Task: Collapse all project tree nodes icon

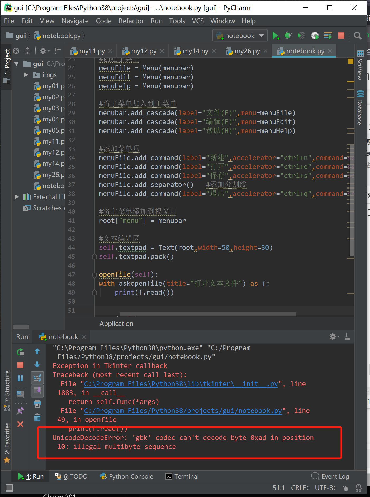Action: (27, 51)
